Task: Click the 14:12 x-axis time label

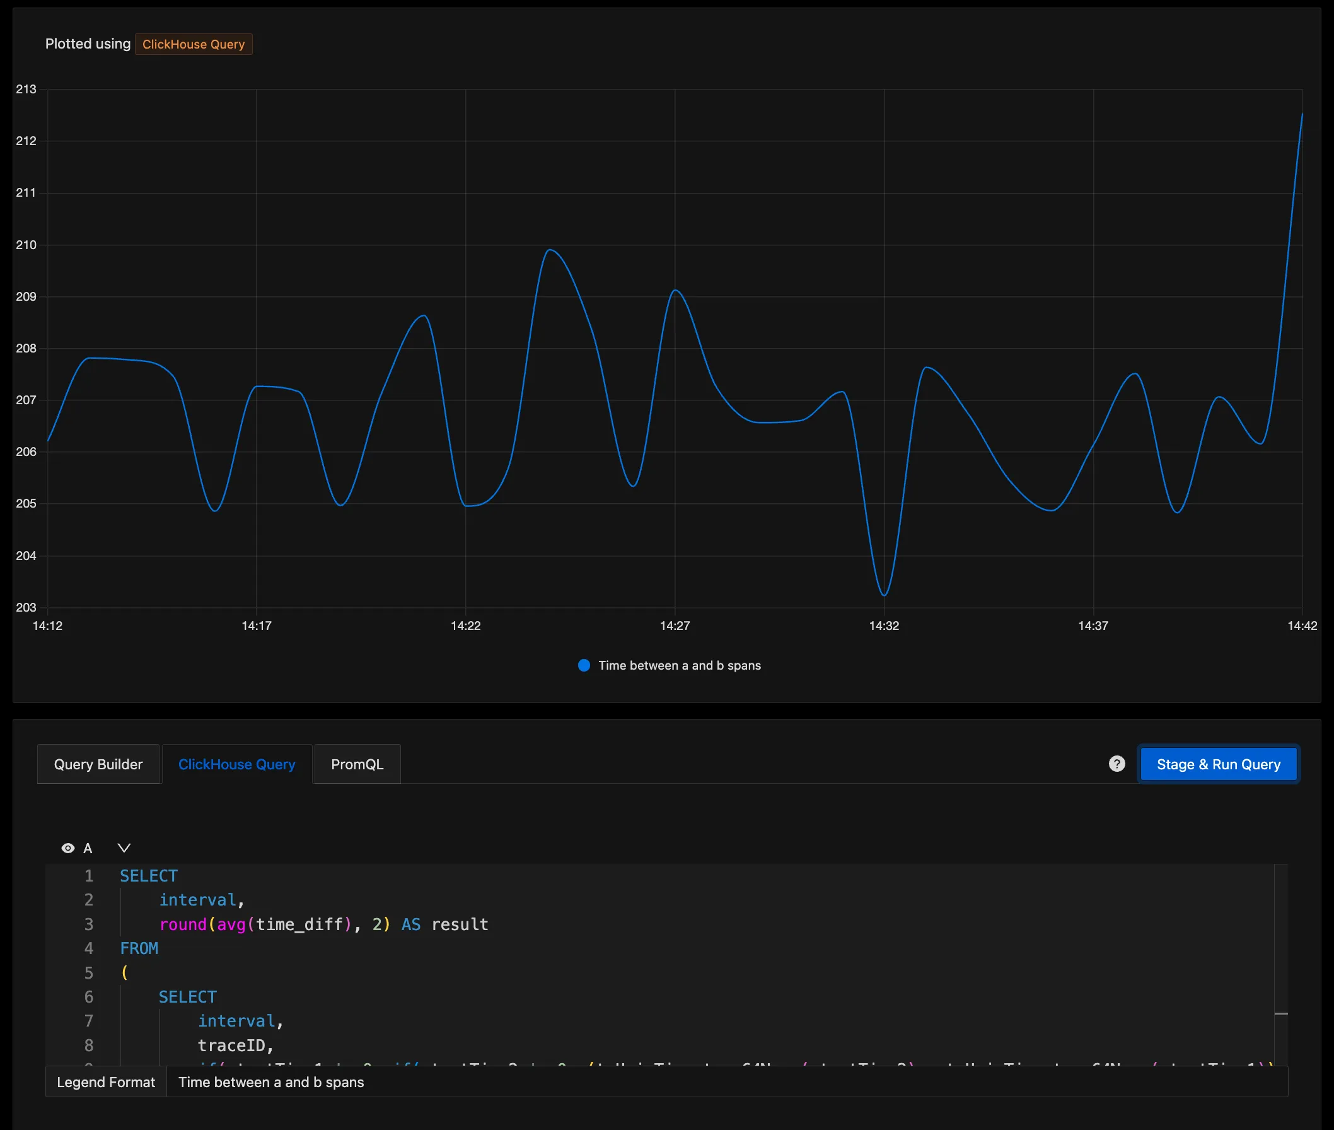Action: (47, 626)
